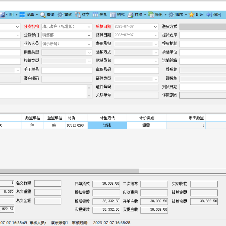Click the 到货日期 input field
This screenshot has height=226, width=226.
point(203,87)
